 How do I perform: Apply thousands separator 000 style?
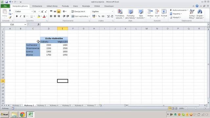click(103, 16)
